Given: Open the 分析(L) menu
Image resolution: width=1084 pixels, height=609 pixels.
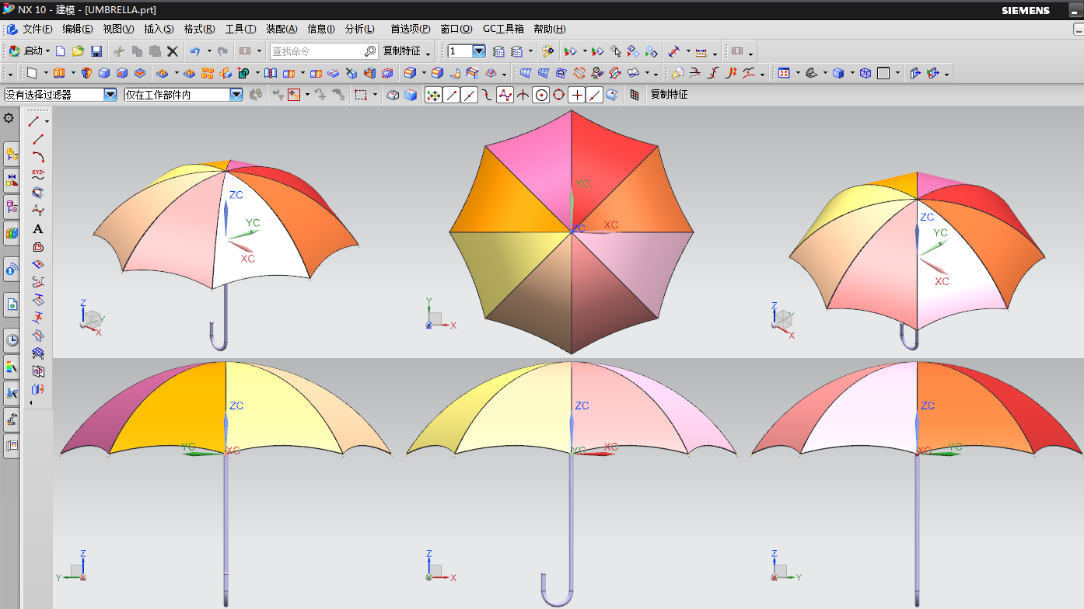Looking at the screenshot, I should coord(359,29).
